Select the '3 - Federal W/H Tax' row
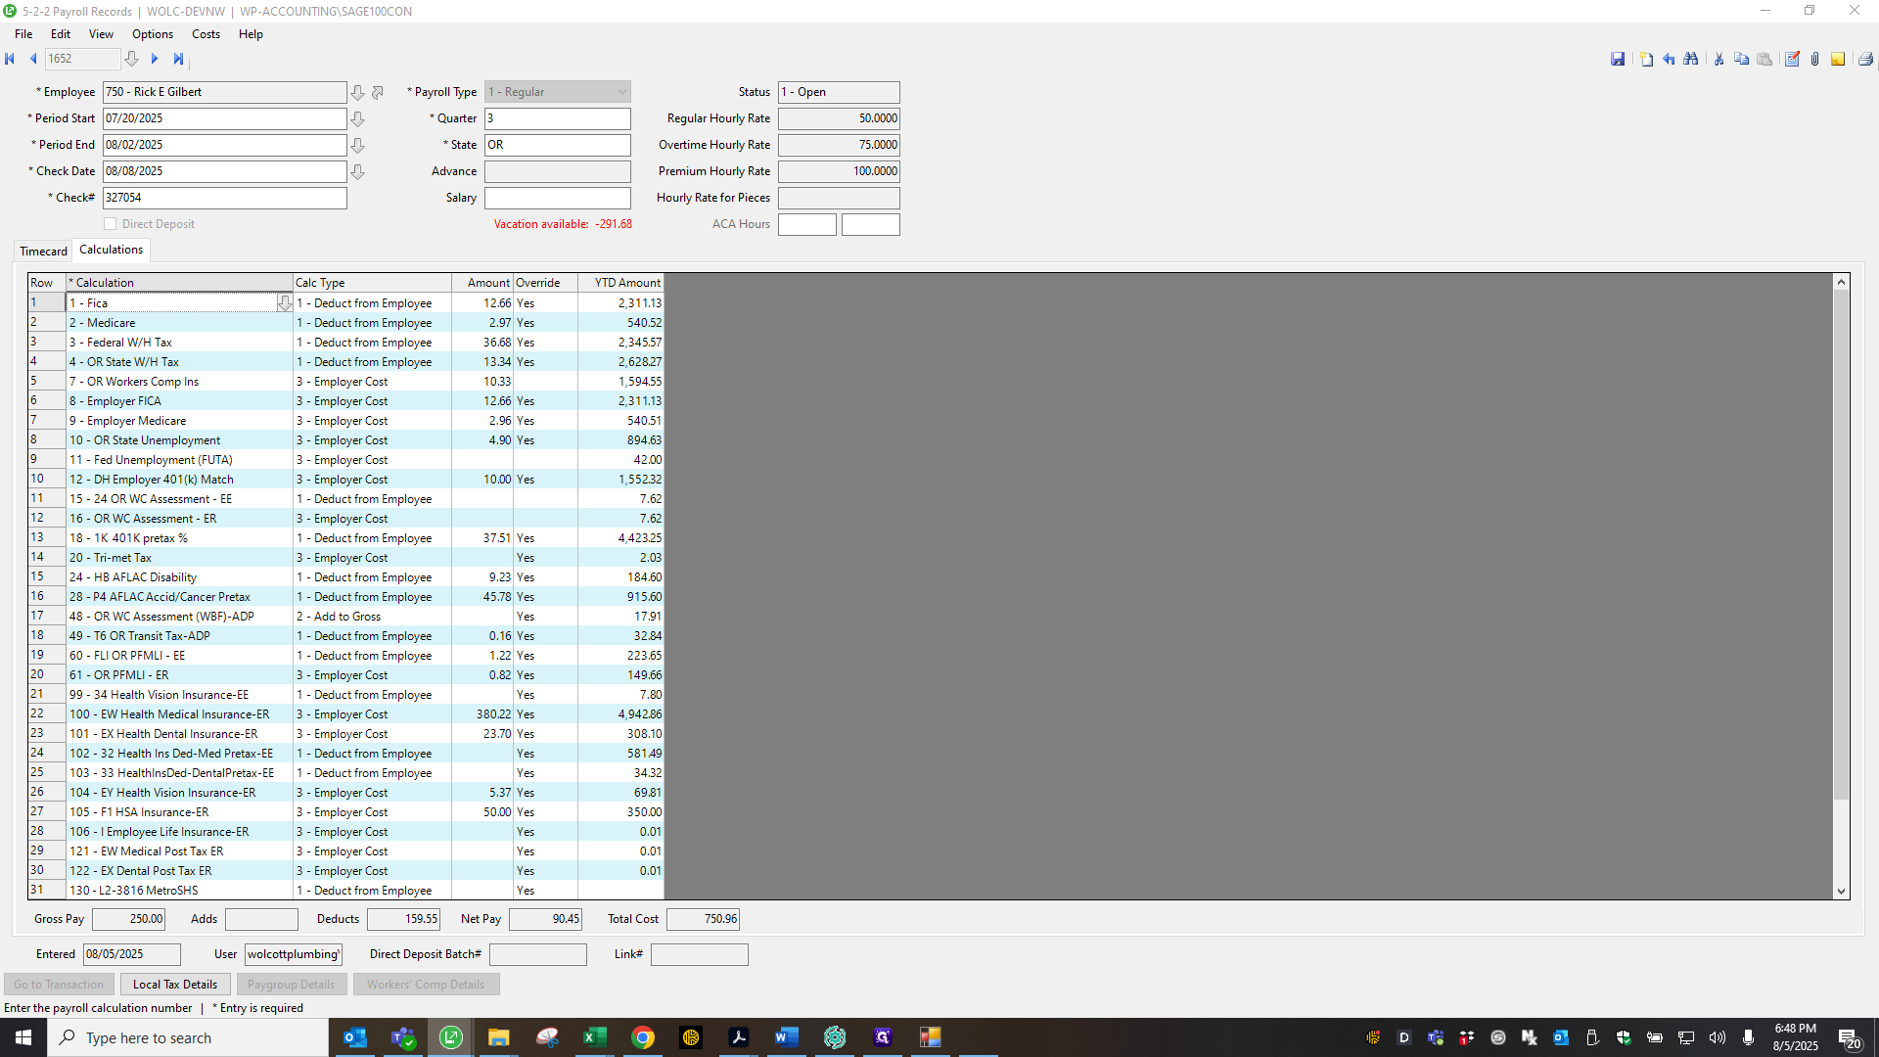 tap(345, 343)
